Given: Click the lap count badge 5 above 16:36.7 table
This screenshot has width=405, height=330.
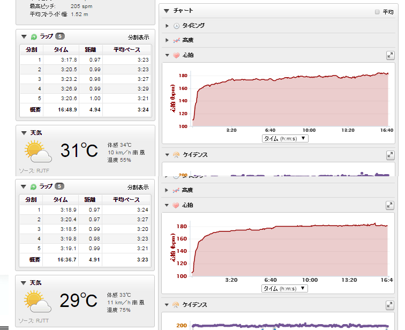Looking at the screenshot, I should coord(59,186).
